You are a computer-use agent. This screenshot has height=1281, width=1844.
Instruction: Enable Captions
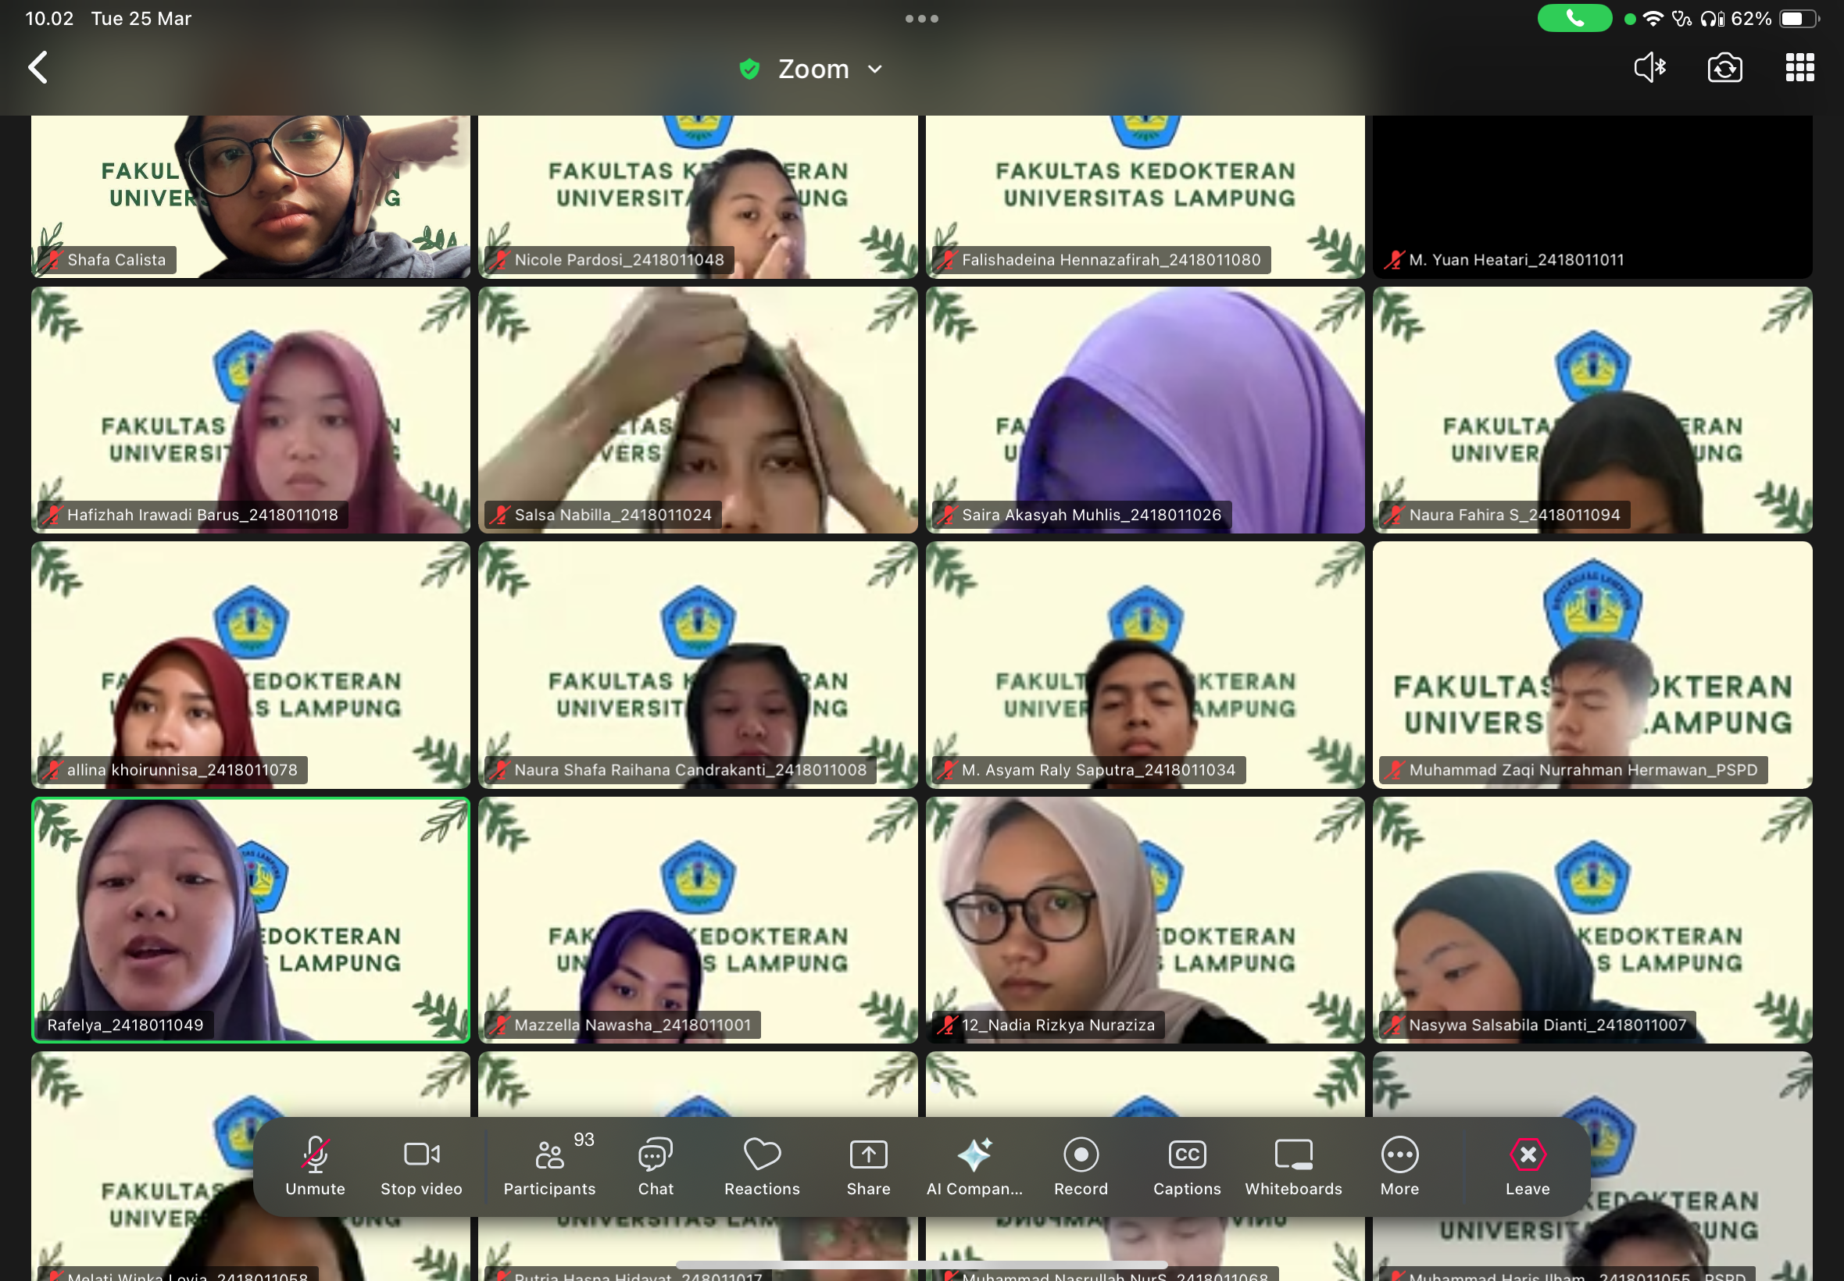click(x=1187, y=1167)
